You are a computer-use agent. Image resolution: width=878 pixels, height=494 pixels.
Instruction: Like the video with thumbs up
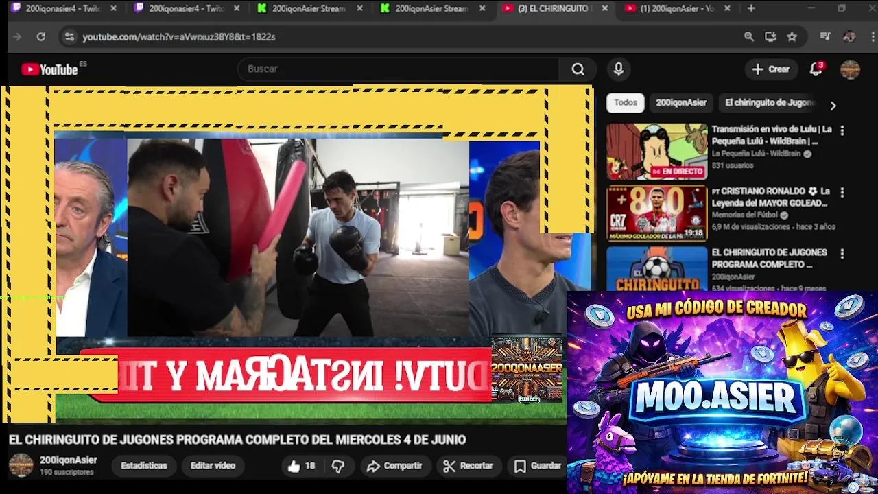(294, 466)
